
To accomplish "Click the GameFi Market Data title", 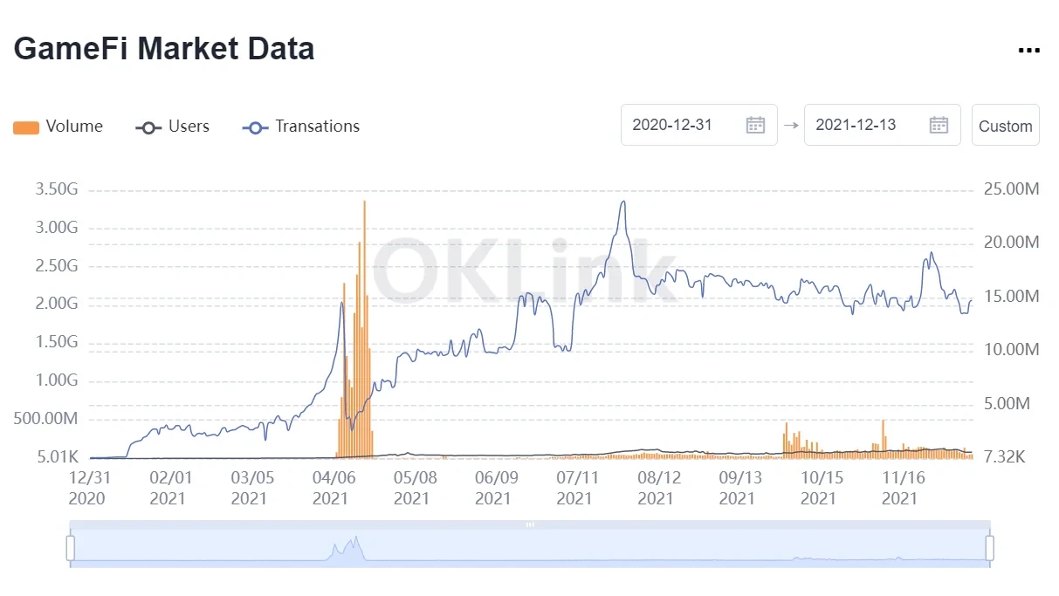I will [164, 48].
